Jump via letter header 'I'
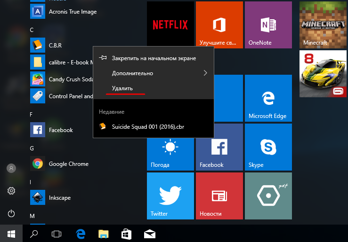The image size is (348, 242). 31,182
